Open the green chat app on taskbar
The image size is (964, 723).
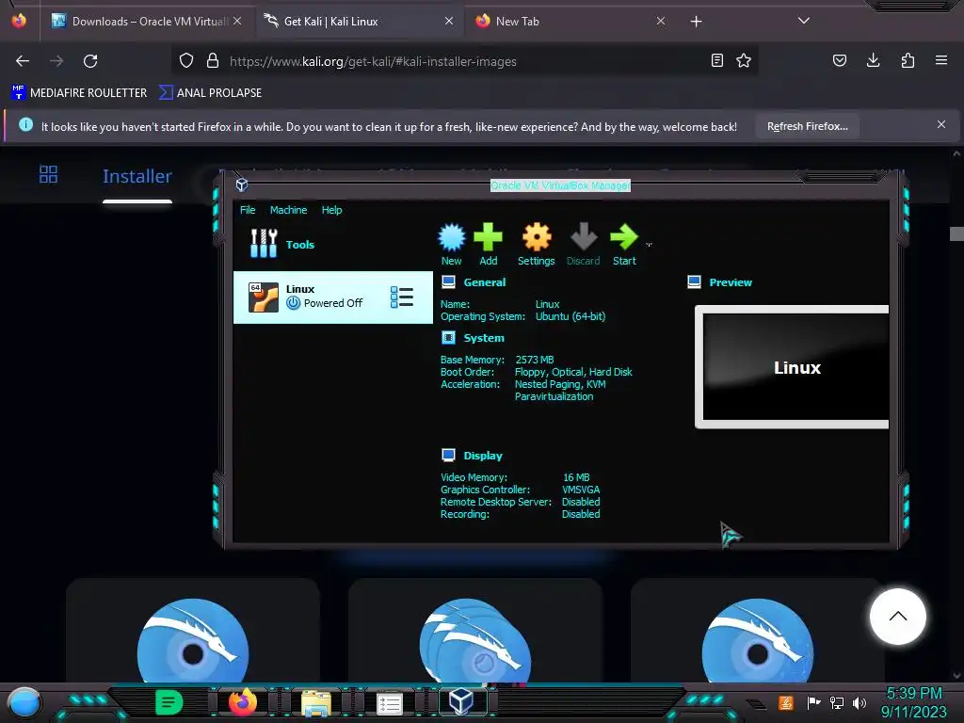coord(169,702)
